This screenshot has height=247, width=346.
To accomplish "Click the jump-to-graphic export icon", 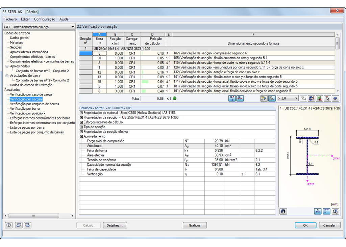I will [264, 99].
